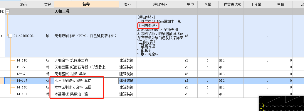Click 建筑装饰 cell in row 14-118
This screenshot has height=111, width=304.
(128, 61)
